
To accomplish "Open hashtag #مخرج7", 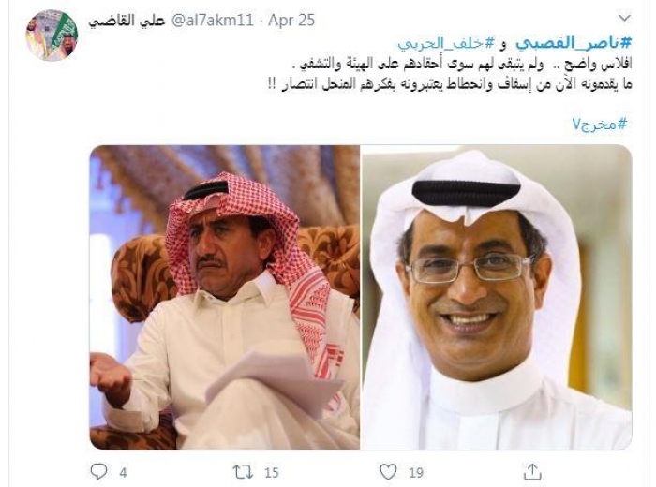I will point(601,125).
